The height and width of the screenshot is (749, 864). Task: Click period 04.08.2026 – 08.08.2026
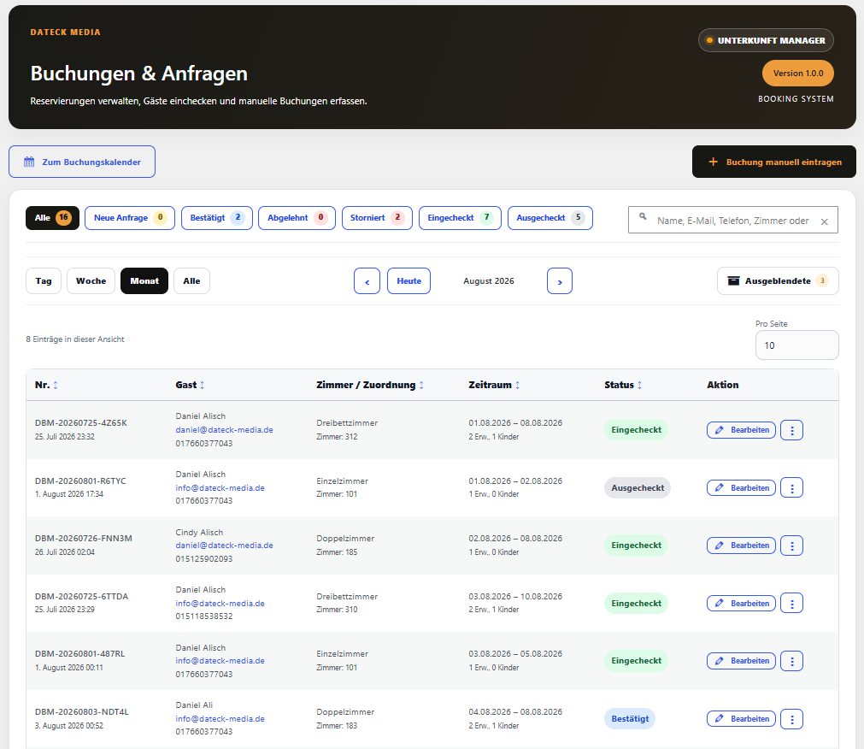pyautogui.click(x=515, y=712)
